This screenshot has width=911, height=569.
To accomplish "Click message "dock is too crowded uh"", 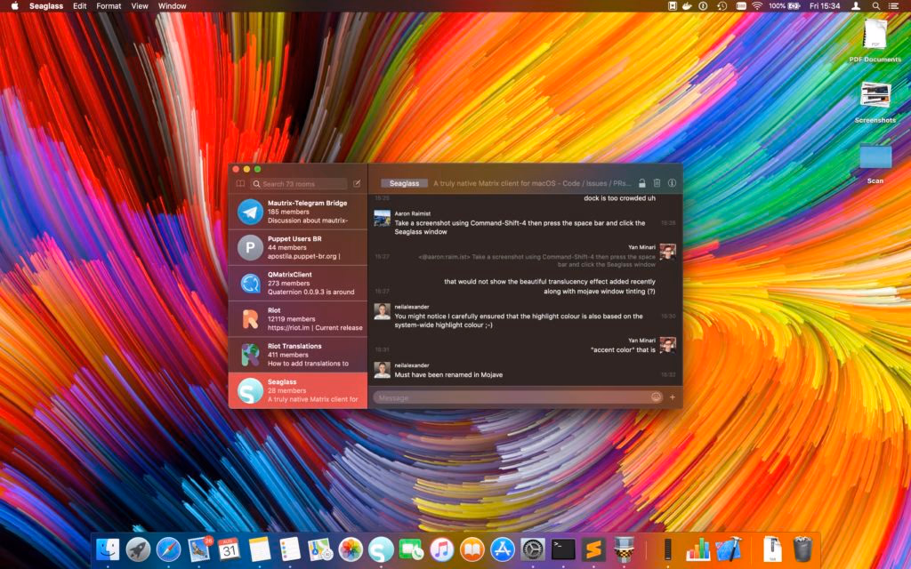I will (619, 198).
